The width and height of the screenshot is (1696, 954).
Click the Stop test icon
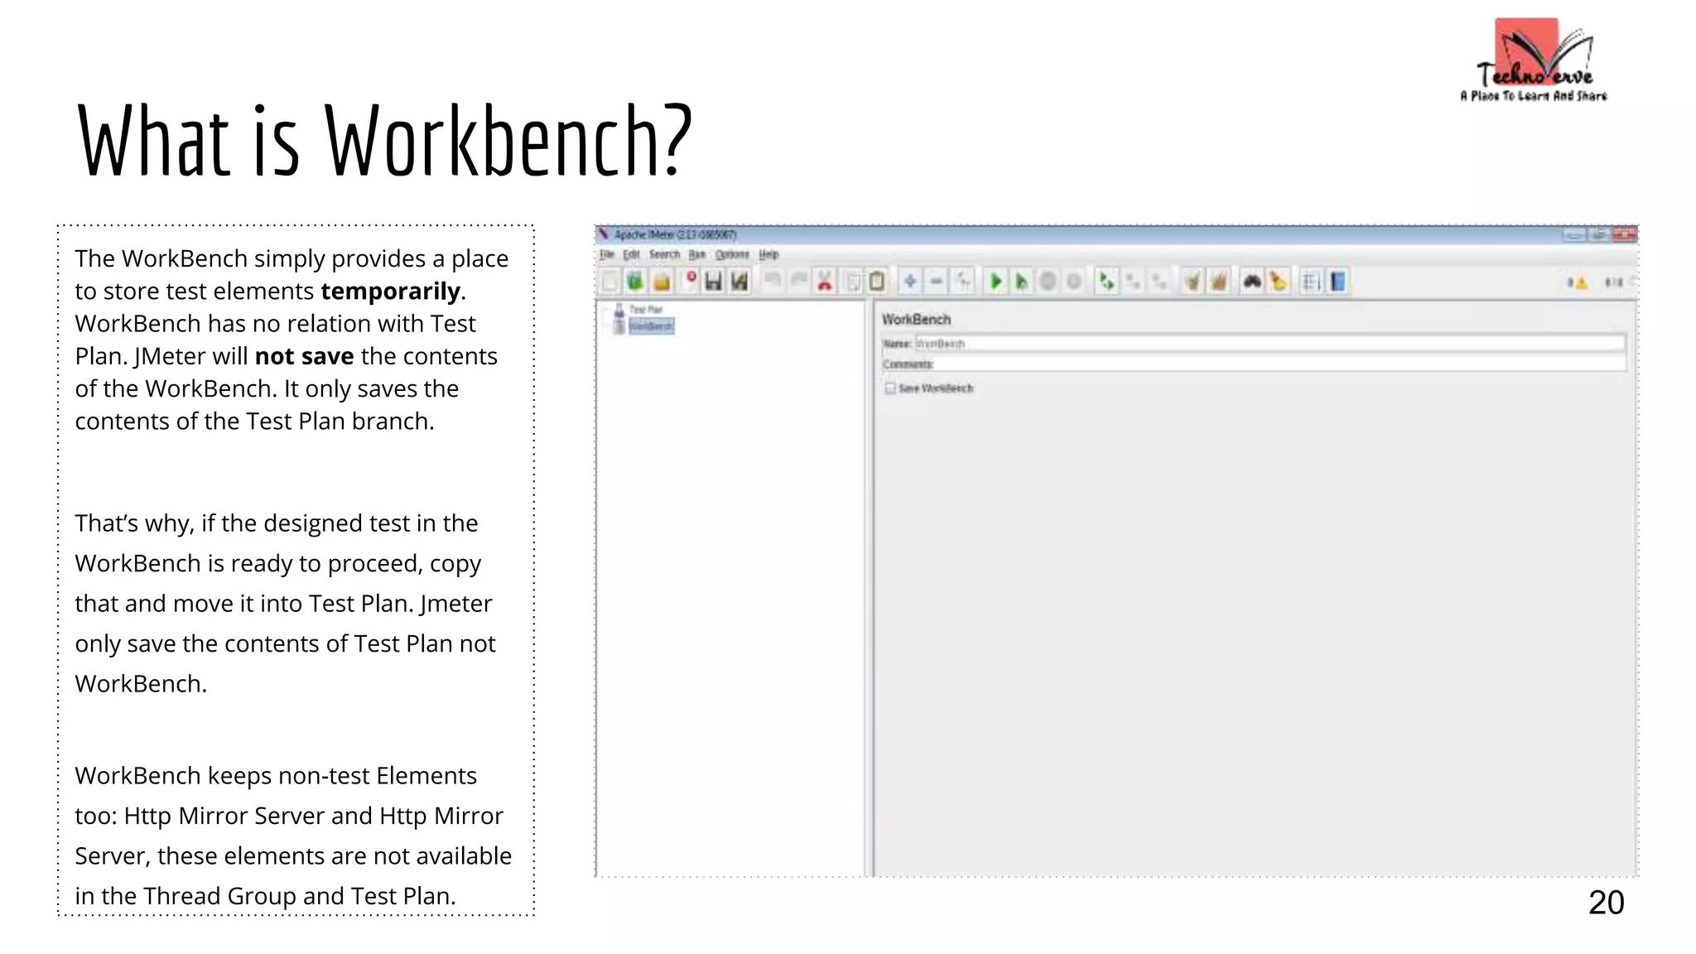pos(1048,282)
